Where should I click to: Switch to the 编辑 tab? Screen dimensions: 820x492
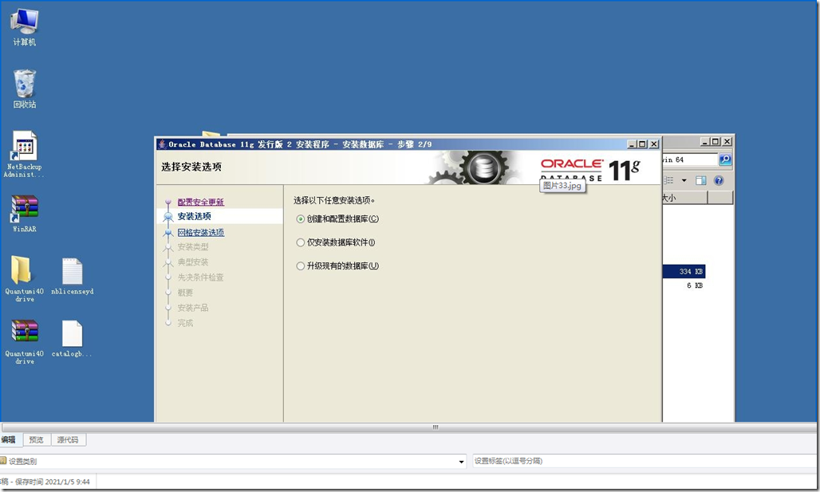point(8,439)
